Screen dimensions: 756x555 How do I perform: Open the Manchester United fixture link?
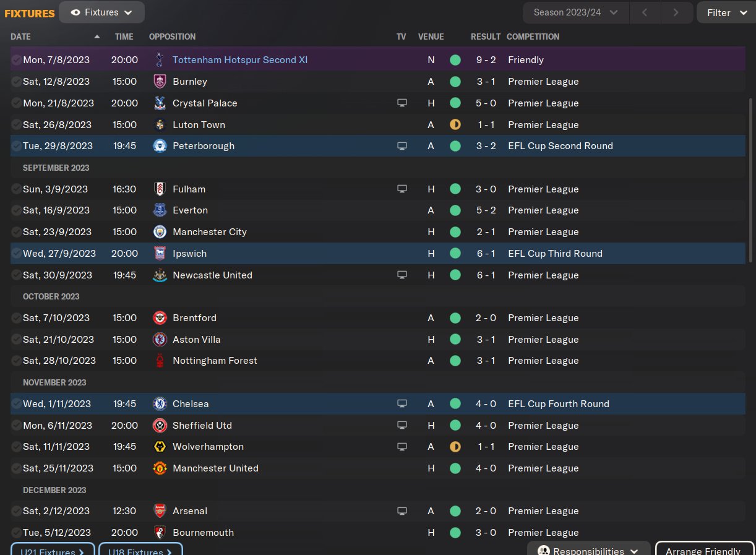coord(215,468)
